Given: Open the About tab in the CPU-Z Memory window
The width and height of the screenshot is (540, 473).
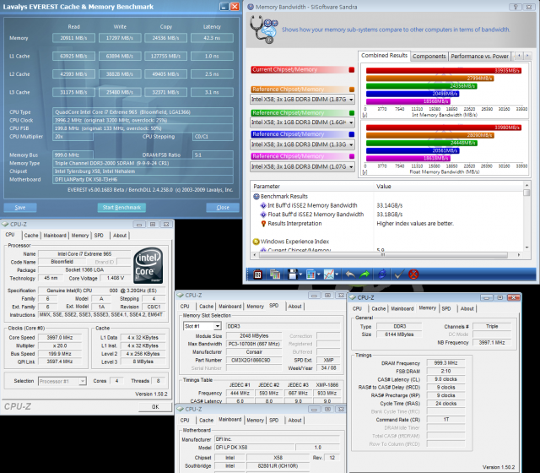Looking at the screenshot, I should click(x=467, y=309).
